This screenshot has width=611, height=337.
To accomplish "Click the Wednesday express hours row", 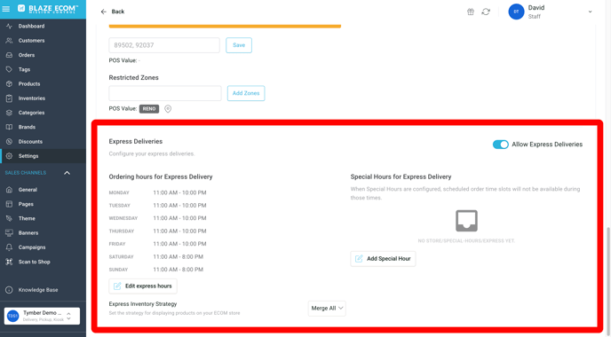I will 158,218.
